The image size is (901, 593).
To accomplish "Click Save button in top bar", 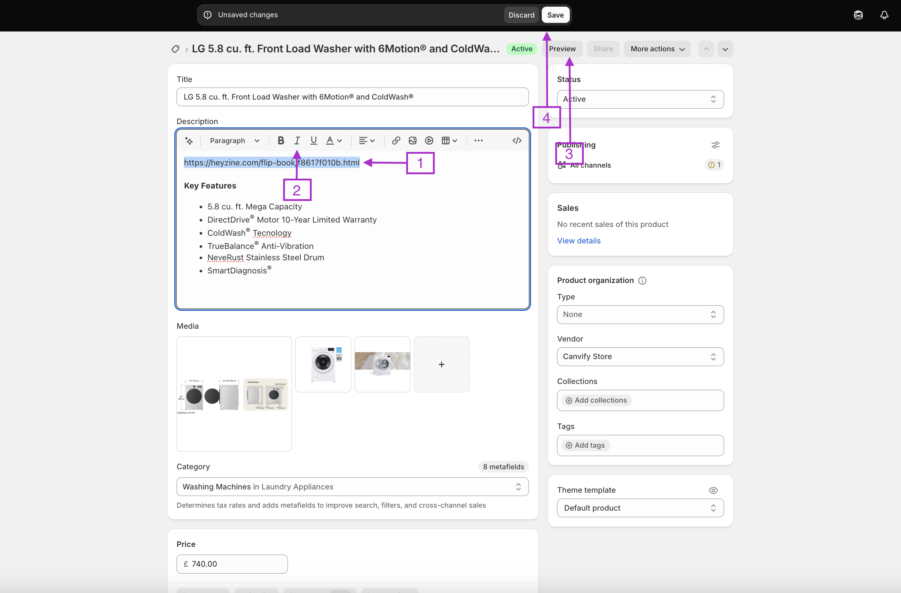I will coord(555,15).
